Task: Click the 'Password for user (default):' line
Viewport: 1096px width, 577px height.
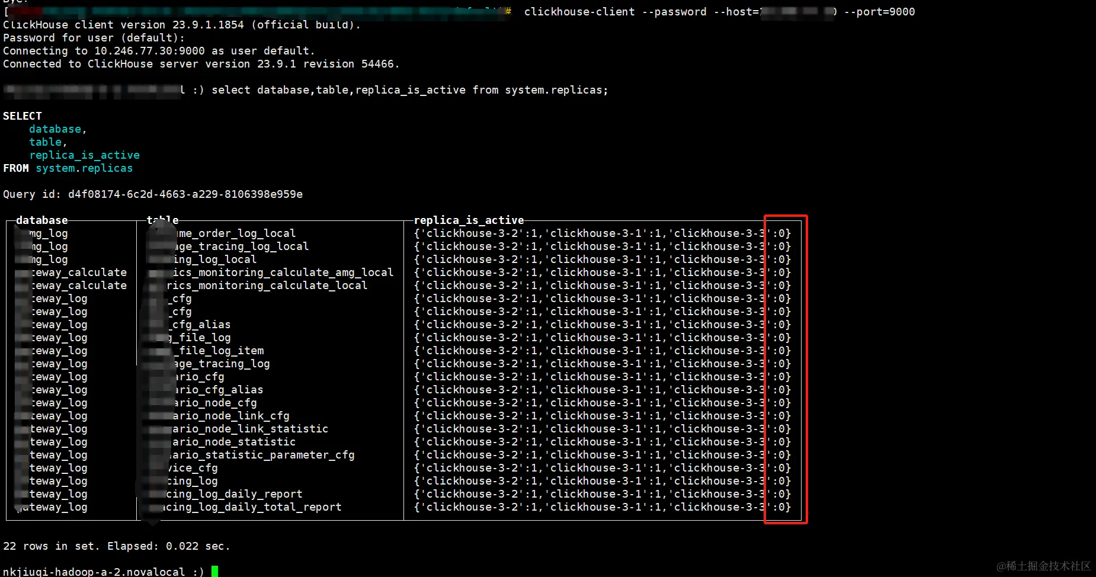Action: 94,38
